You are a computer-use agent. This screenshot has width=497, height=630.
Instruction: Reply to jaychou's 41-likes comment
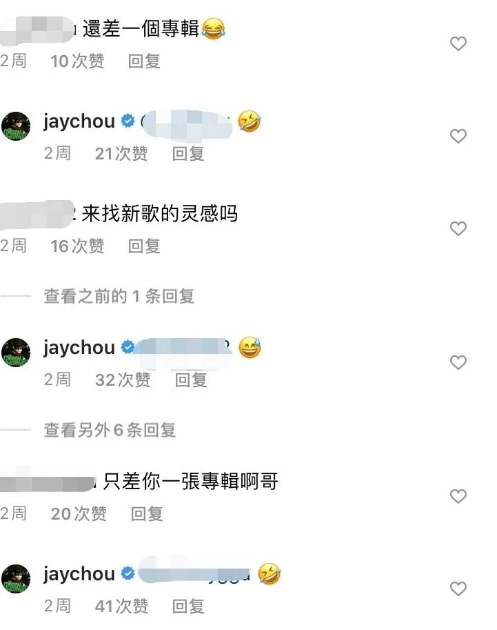point(188,607)
